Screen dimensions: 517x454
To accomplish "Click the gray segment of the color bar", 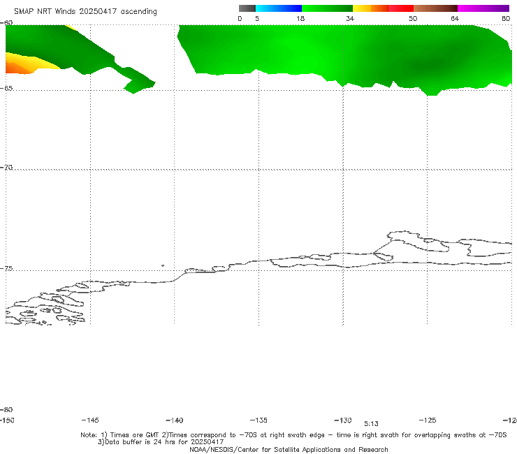I will 247,8.
